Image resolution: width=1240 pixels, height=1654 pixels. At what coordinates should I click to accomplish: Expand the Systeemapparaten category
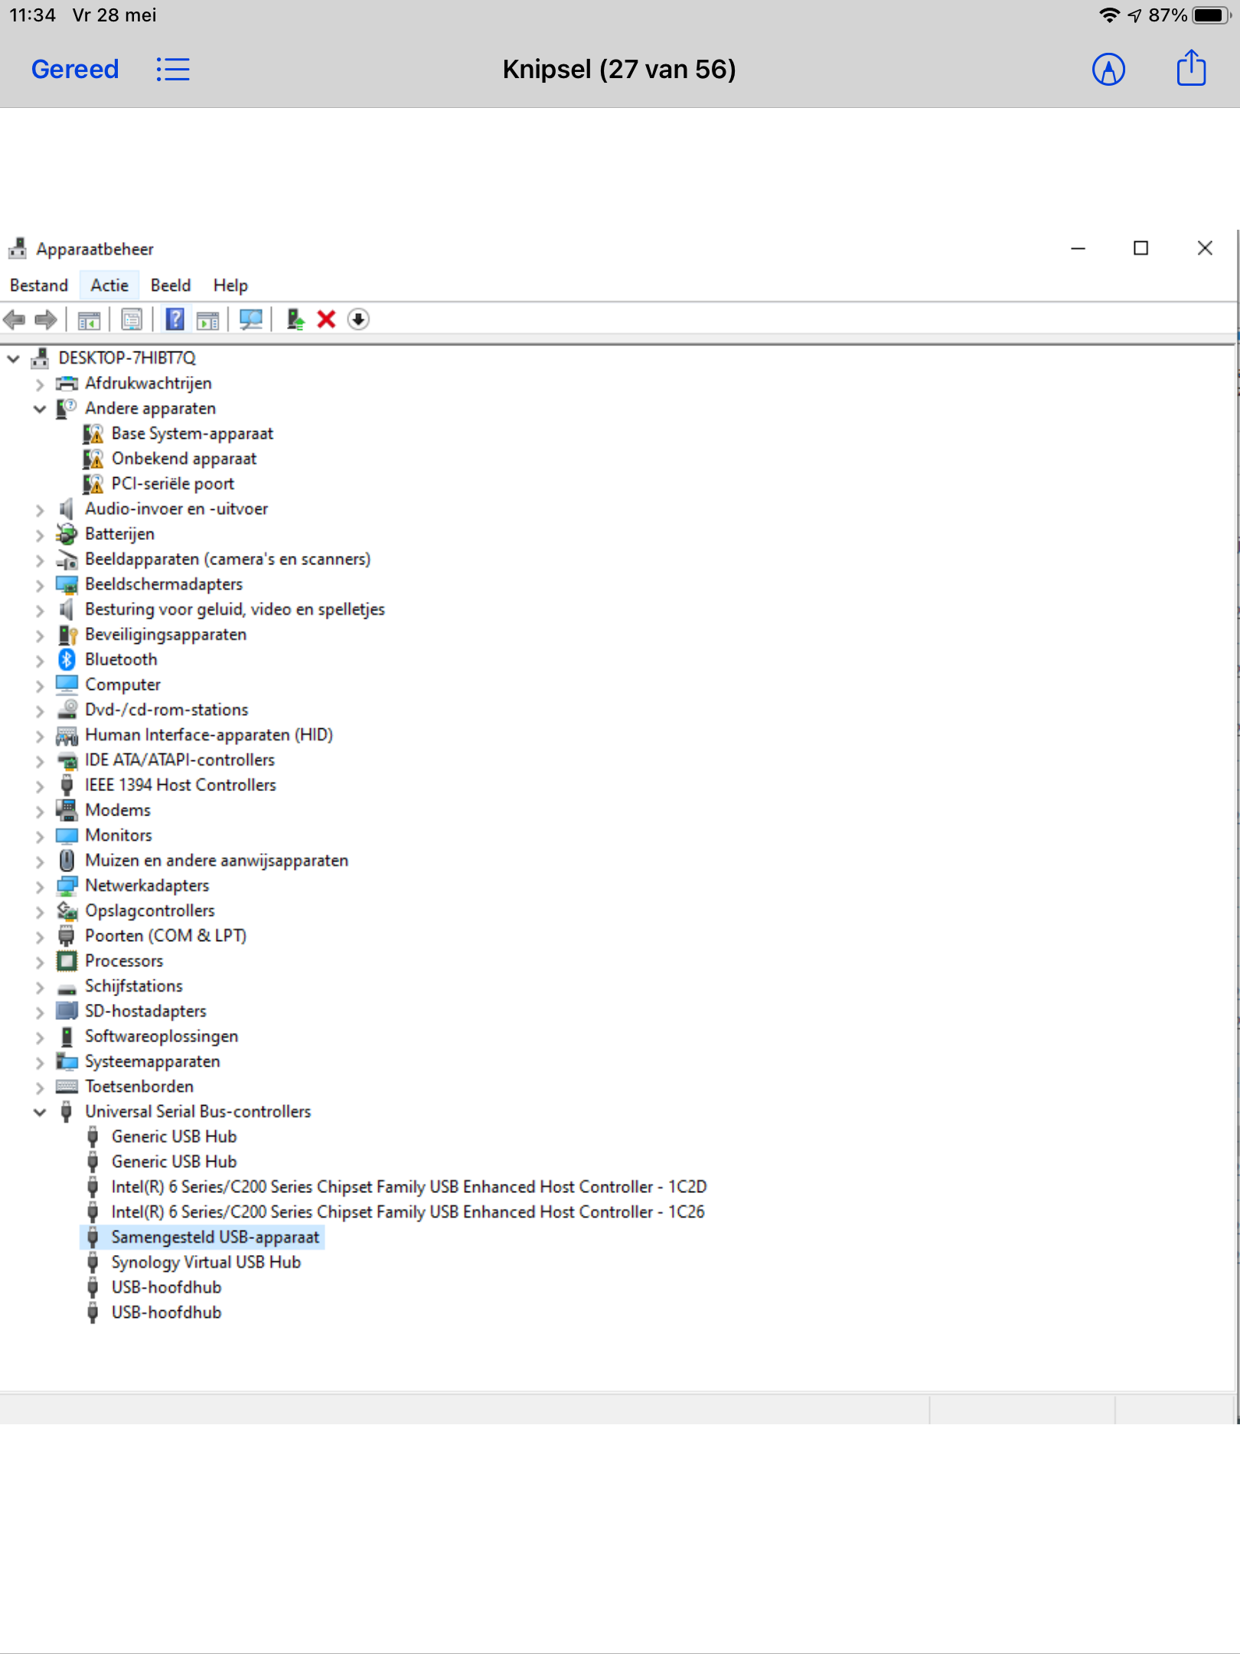coord(40,1062)
